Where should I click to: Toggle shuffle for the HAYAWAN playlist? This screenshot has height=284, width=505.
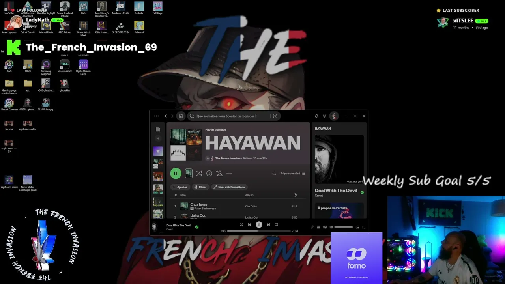pos(199,173)
